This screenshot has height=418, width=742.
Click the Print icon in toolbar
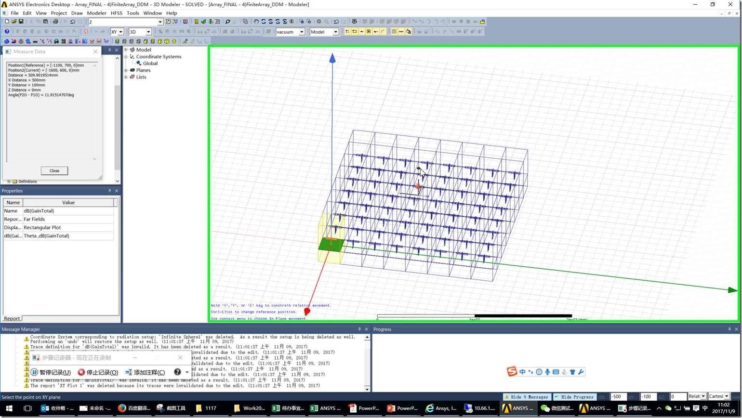[x=55, y=22]
